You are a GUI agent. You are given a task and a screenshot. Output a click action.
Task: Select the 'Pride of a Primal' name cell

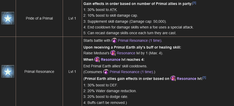pos(39,18)
